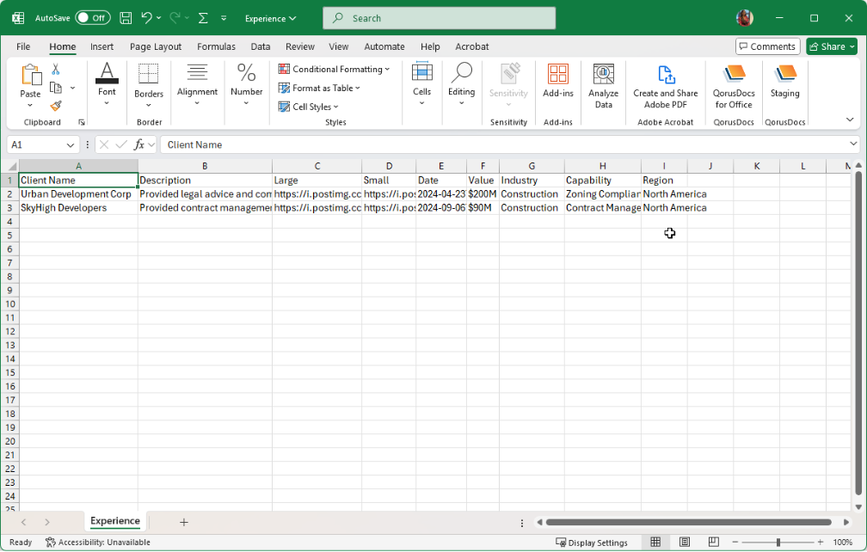Open the Formulas ribbon tab
This screenshot has height=552, width=867.
[x=216, y=46]
